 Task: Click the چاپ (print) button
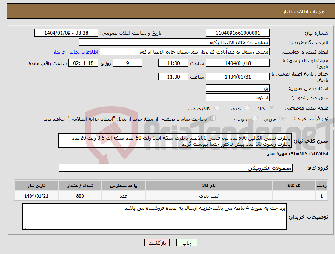pos(187,243)
